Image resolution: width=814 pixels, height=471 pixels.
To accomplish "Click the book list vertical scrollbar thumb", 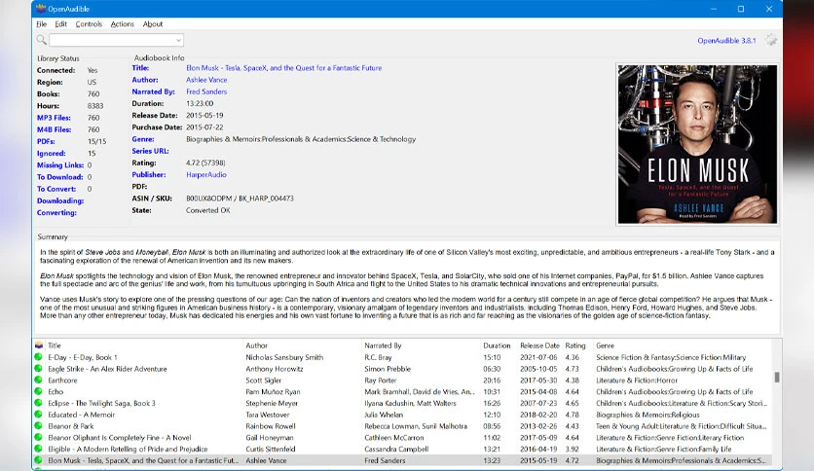I will coord(777,378).
